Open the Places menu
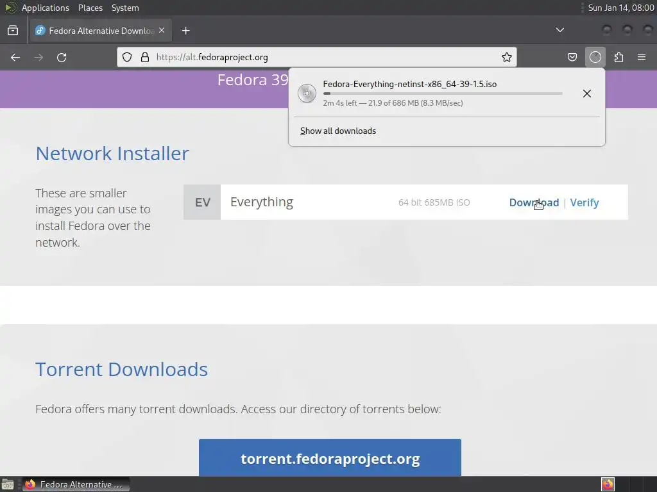 pyautogui.click(x=90, y=8)
